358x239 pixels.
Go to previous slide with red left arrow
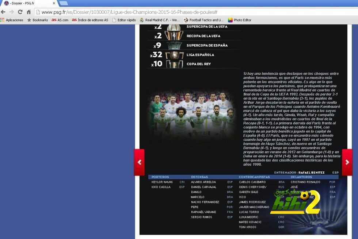(x=139, y=162)
